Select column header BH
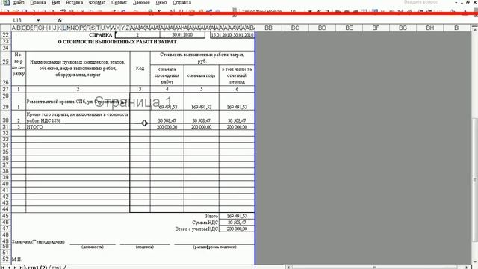 pos(430,28)
